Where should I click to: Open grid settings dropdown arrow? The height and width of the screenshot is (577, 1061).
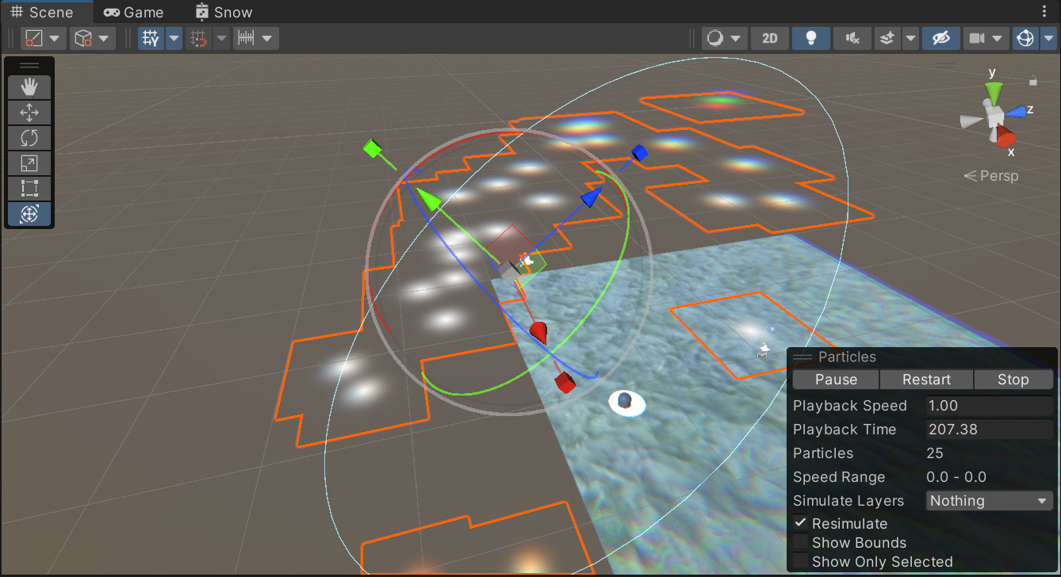click(173, 38)
